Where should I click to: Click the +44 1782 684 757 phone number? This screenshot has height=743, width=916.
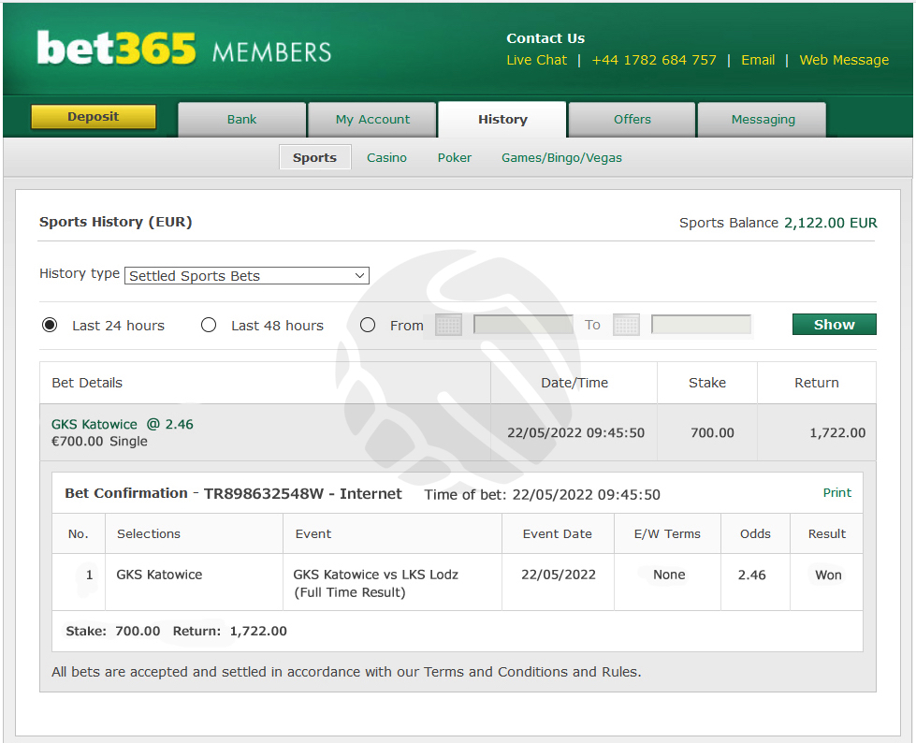654,60
